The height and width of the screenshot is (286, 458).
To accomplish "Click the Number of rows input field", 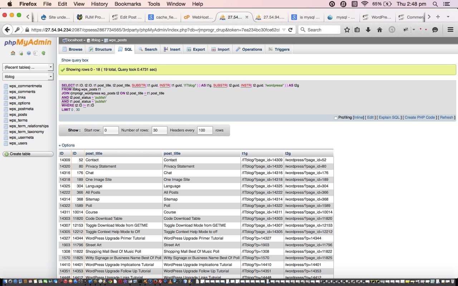I will click(x=159, y=130).
